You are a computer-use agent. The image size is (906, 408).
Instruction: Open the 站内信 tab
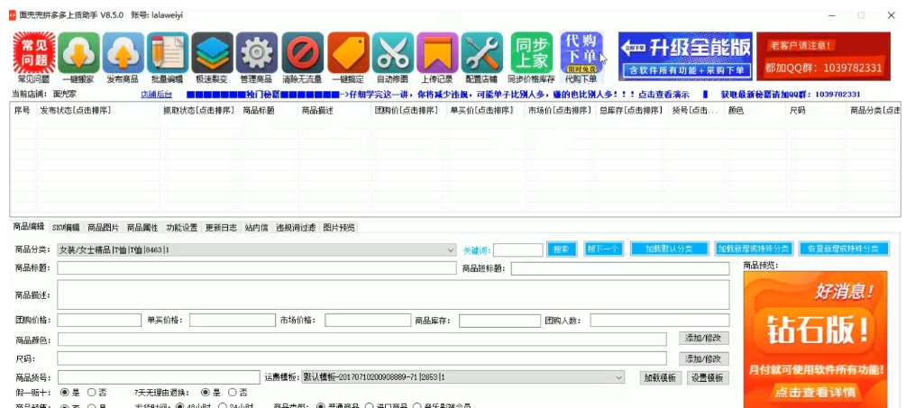(256, 227)
